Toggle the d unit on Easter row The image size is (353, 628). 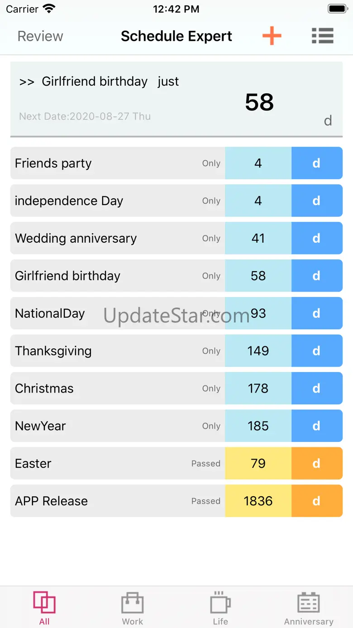pos(317,463)
